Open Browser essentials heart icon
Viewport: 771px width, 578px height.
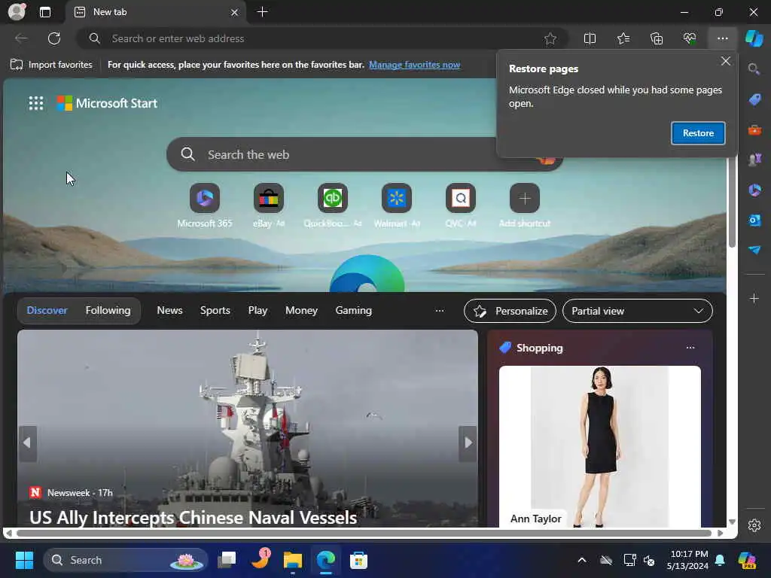690,38
